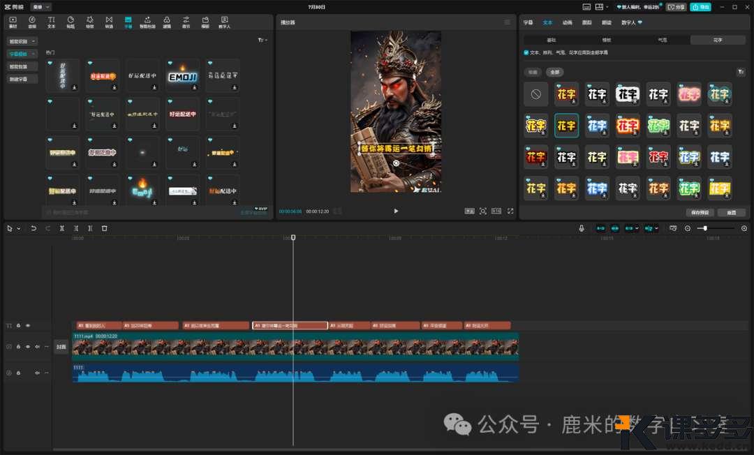Switch to the 动画 animation tab
The height and width of the screenshot is (455, 754).
click(x=568, y=22)
